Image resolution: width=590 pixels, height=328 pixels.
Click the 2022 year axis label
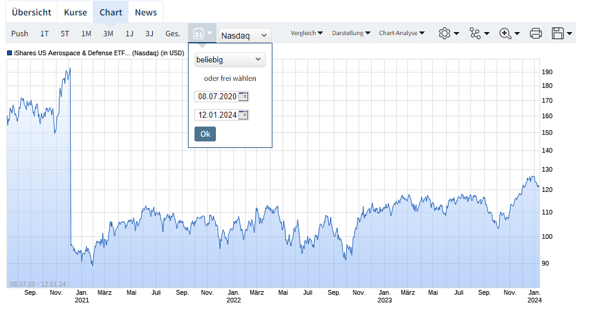click(234, 300)
